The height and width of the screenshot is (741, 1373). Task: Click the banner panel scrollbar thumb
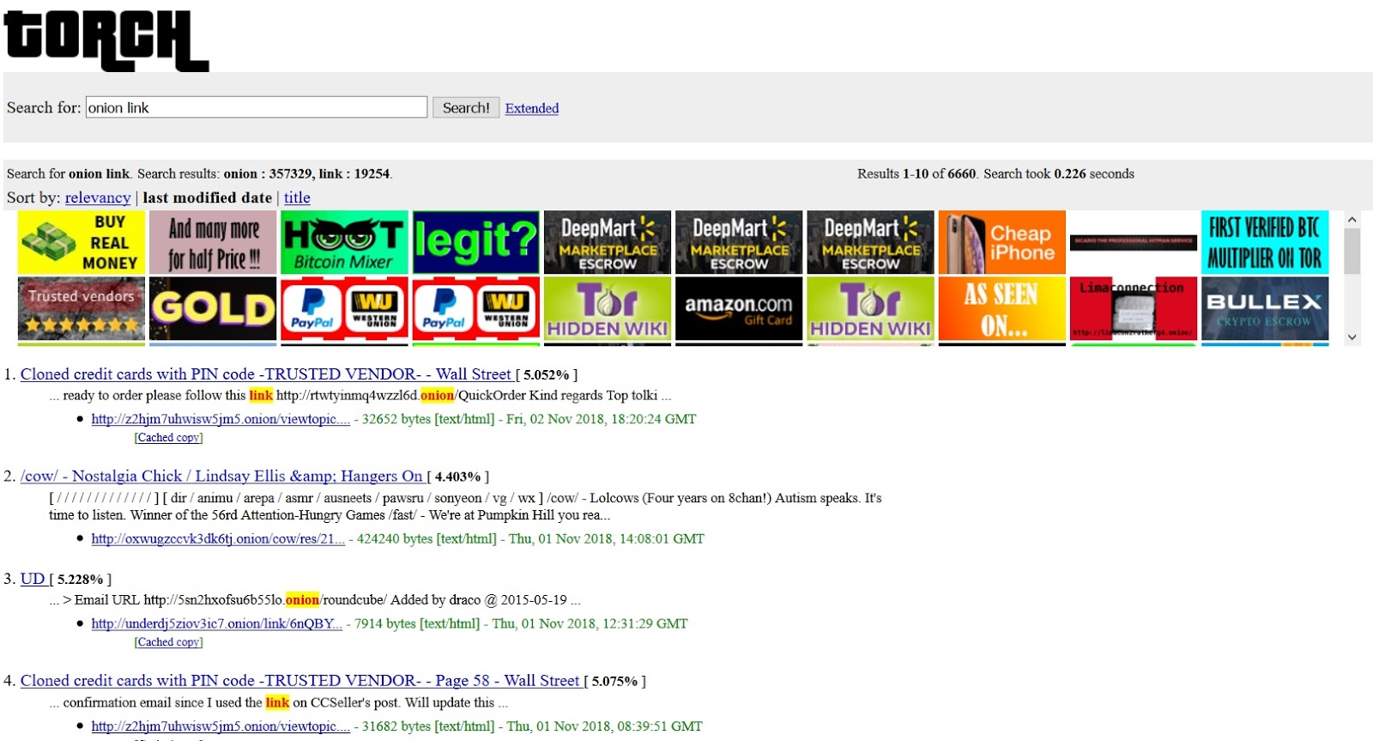click(1352, 251)
